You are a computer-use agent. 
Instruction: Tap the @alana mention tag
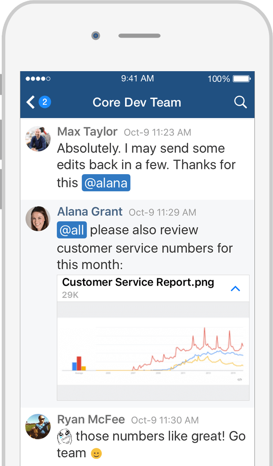click(106, 183)
